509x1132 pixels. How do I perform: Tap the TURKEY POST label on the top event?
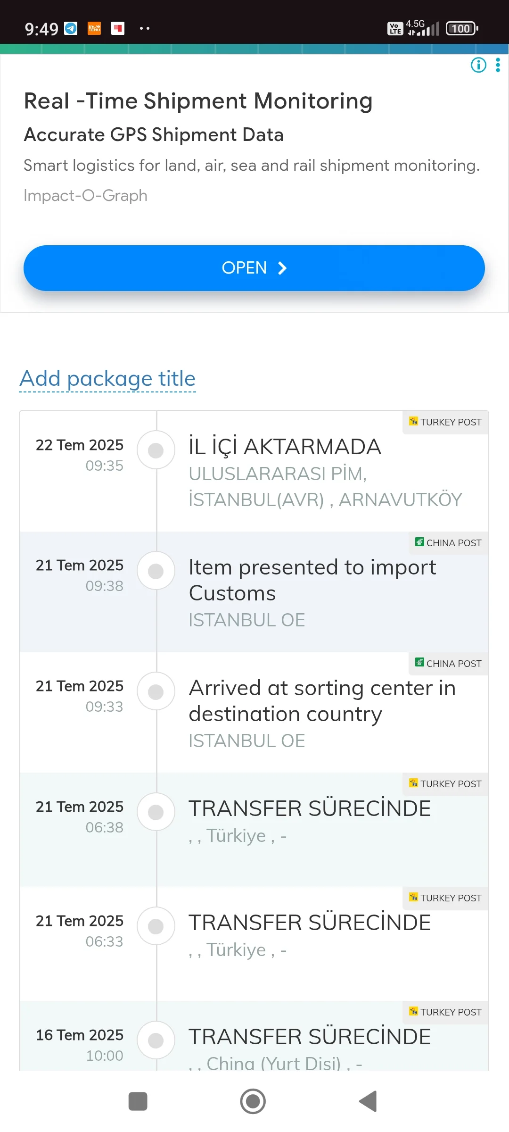point(445,422)
